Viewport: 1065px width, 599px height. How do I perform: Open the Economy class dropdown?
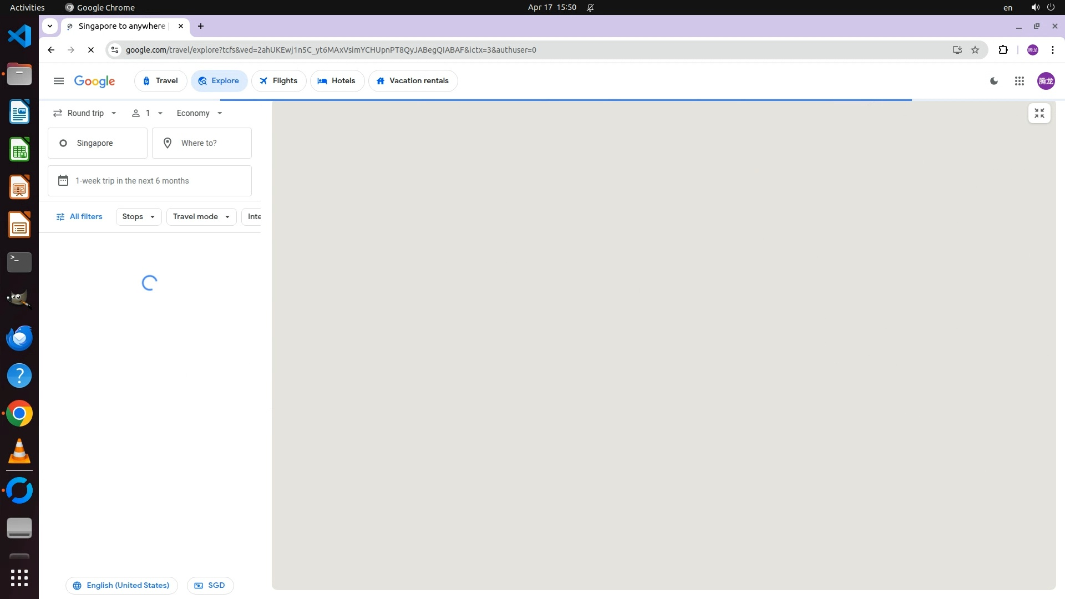199,113
